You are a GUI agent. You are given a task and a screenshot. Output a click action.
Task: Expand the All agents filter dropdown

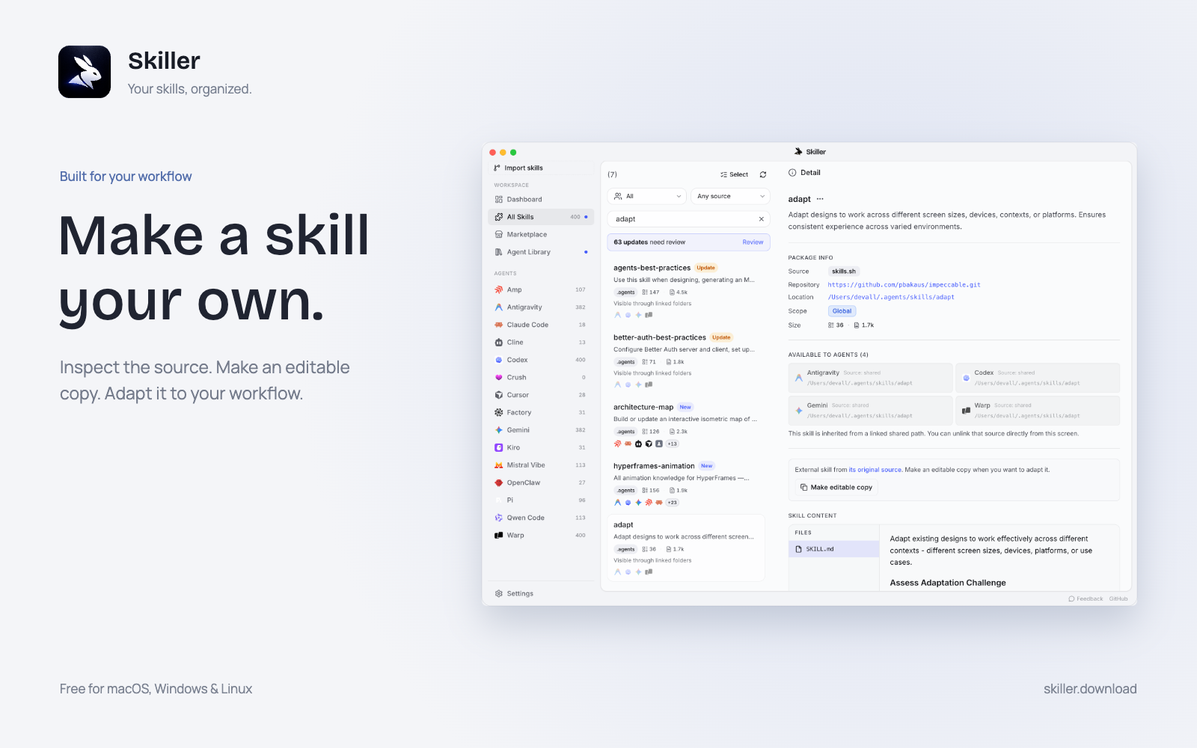(x=647, y=196)
